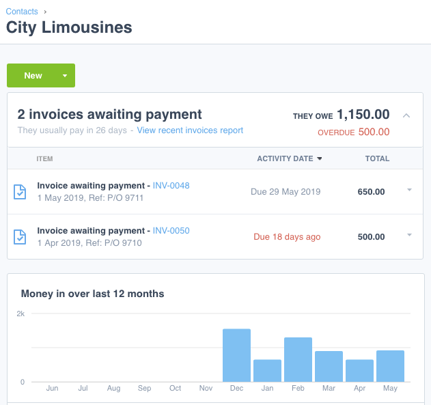Open row options for the 650.00 invoice
Image resolution: width=431 pixels, height=405 pixels.
409,191
